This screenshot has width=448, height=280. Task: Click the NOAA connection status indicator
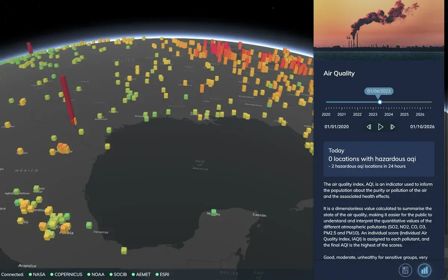pos(96,274)
